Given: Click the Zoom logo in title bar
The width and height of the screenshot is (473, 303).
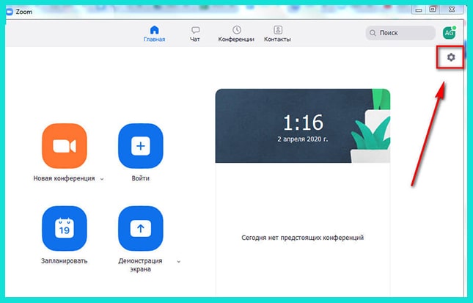Looking at the screenshot, I should (10, 12).
